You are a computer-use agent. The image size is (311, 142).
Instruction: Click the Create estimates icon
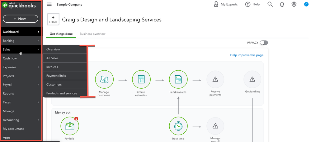[x=141, y=79]
